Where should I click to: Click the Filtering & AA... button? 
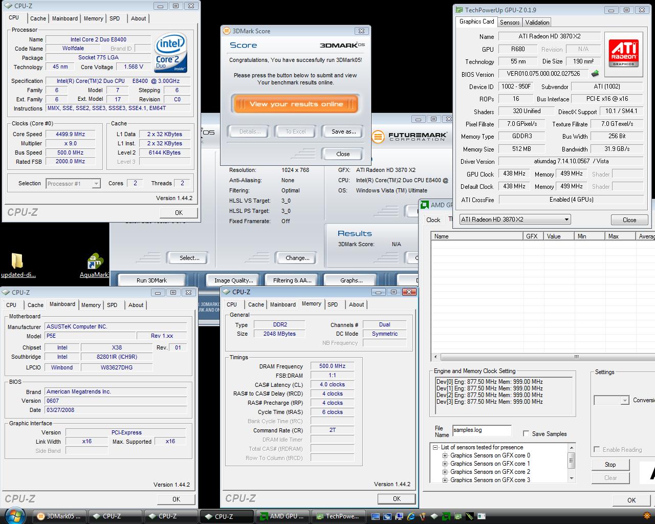[x=292, y=280]
